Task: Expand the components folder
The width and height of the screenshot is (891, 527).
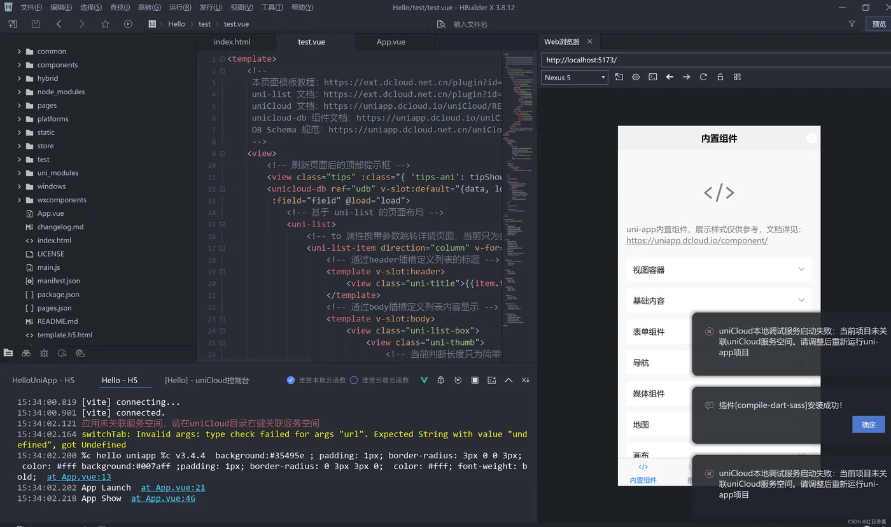Action: tap(19, 65)
